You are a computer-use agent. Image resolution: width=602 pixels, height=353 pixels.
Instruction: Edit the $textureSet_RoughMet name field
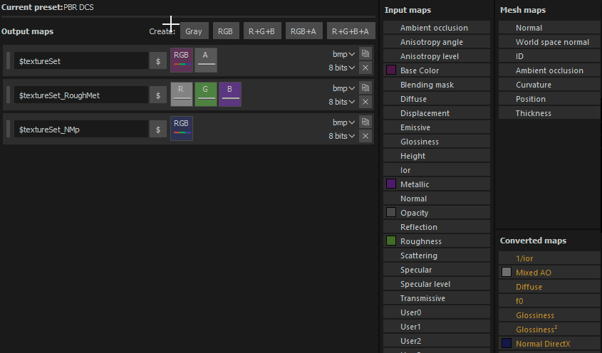click(81, 95)
